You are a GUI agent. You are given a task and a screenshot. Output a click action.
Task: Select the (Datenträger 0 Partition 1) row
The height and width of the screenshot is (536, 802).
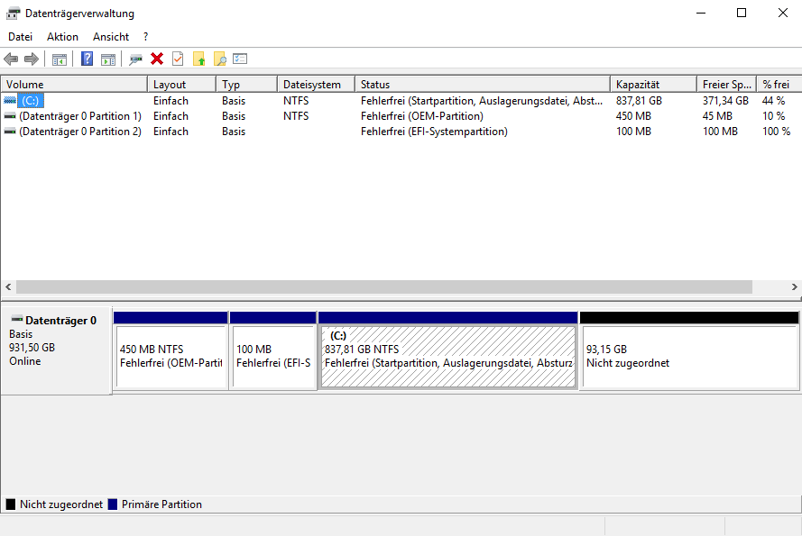click(x=401, y=116)
